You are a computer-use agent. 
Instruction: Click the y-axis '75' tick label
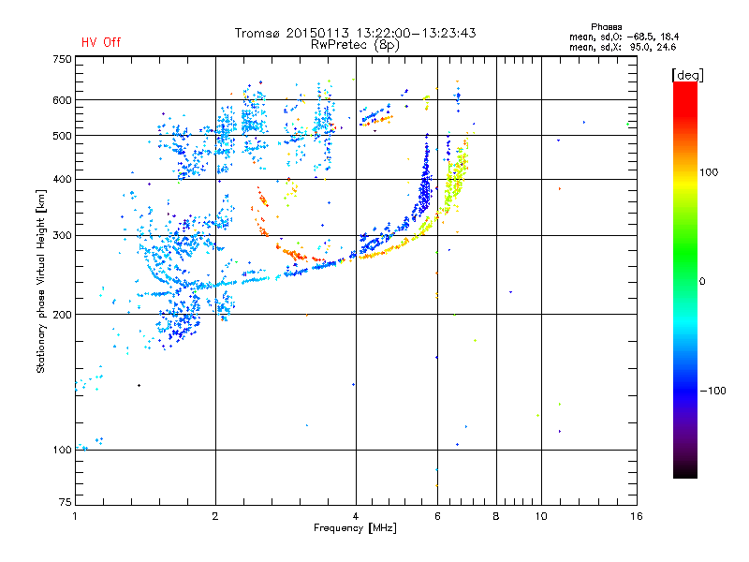pos(66,502)
